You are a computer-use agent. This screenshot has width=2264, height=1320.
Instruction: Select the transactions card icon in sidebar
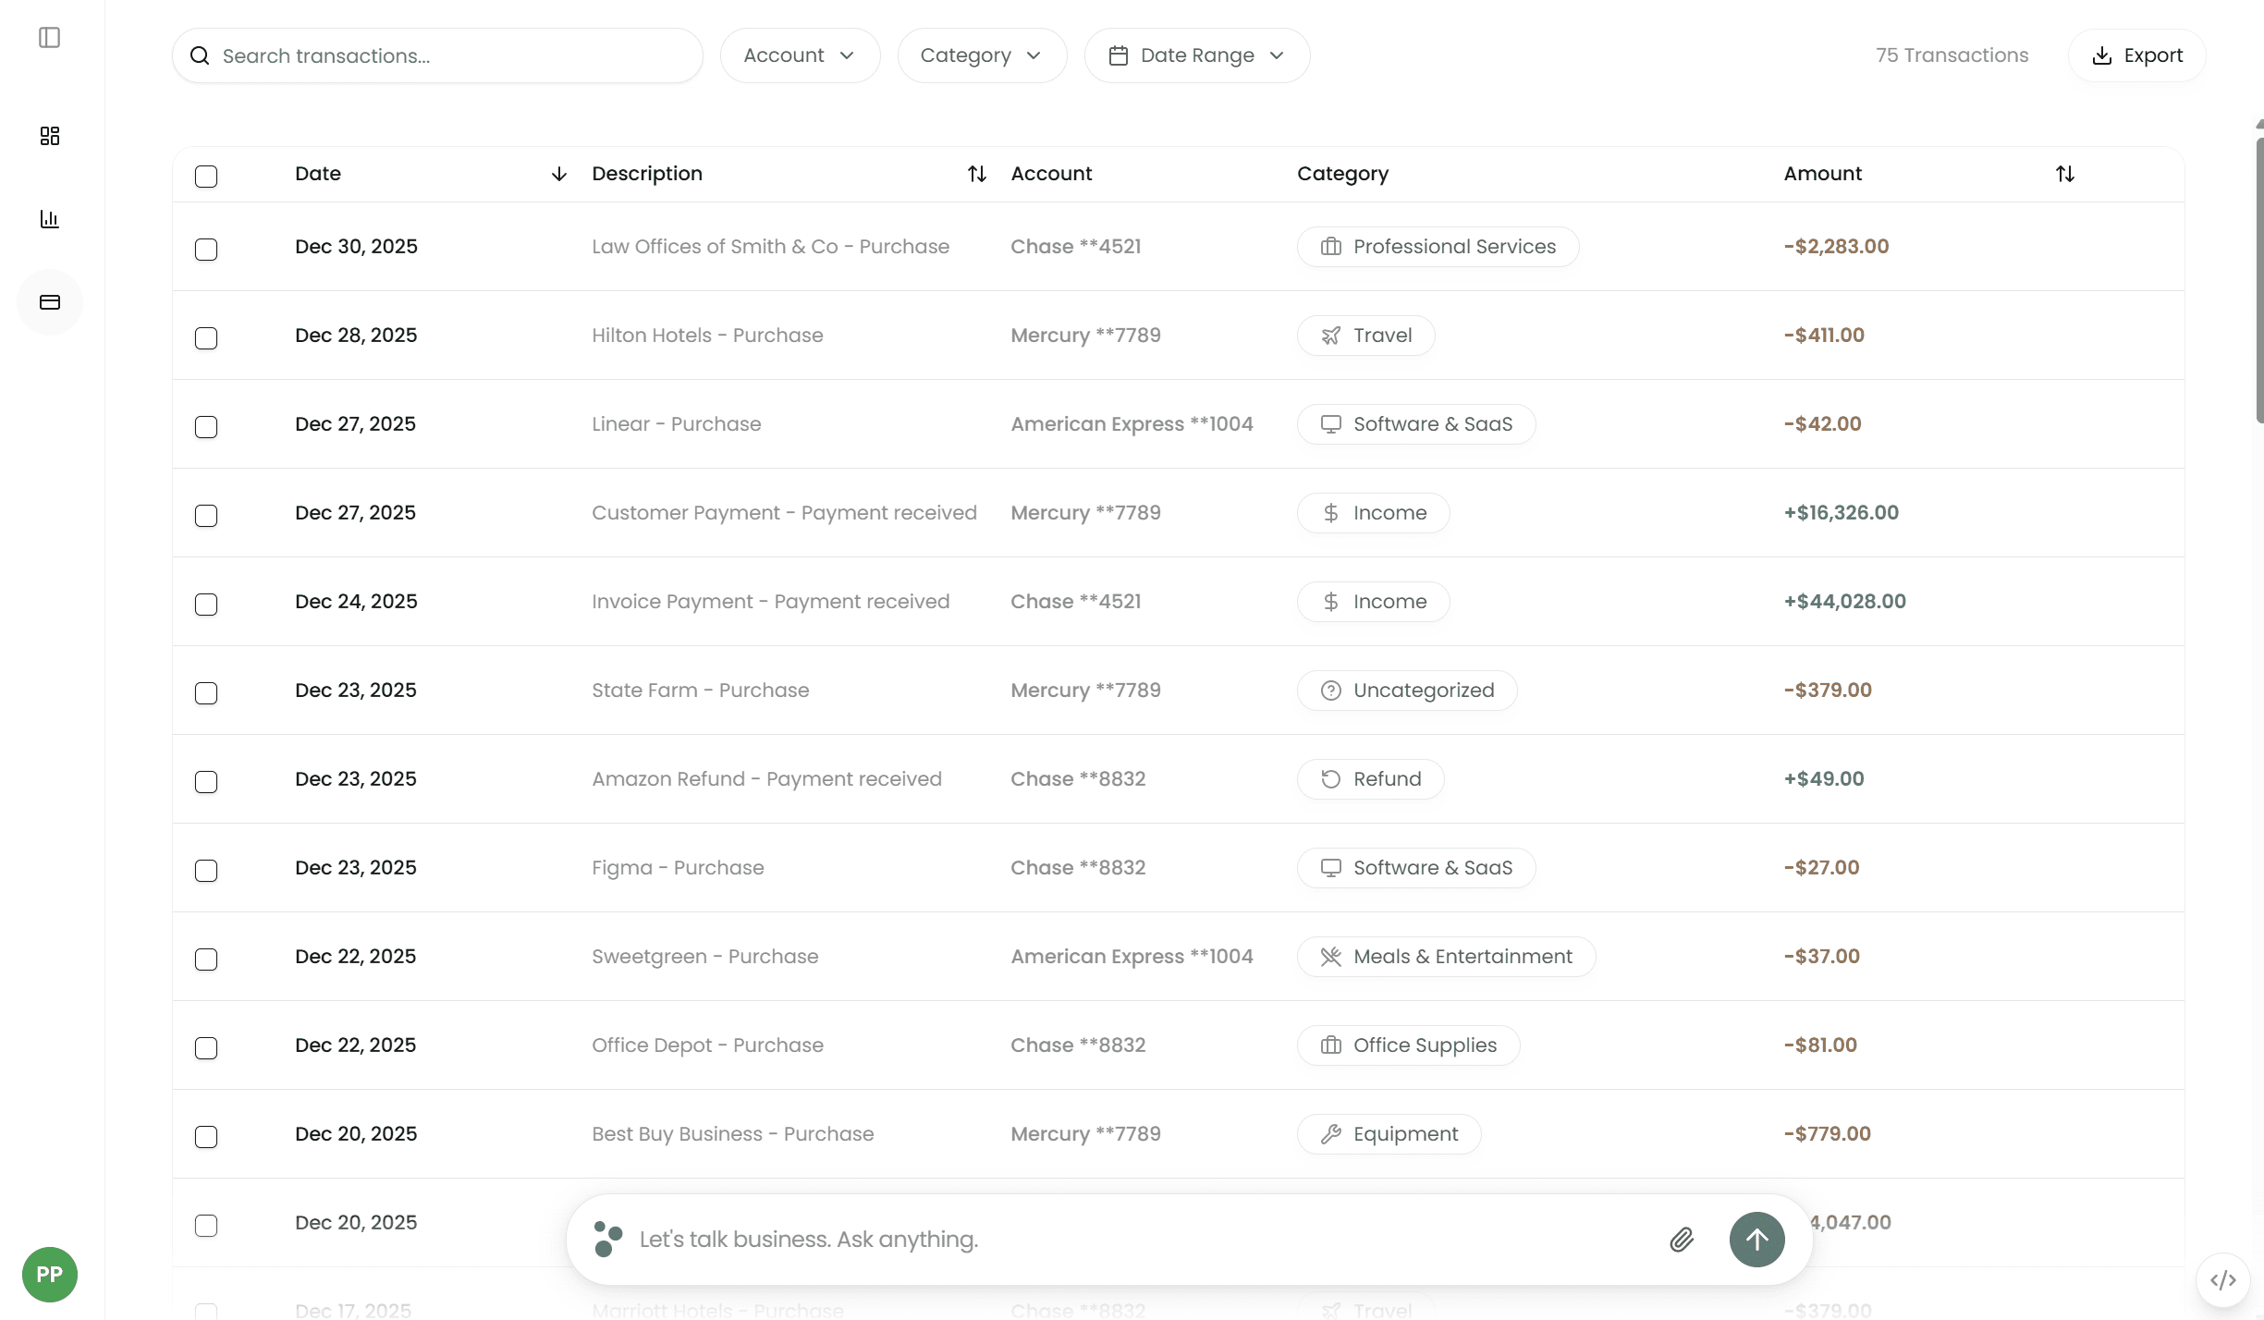click(50, 302)
